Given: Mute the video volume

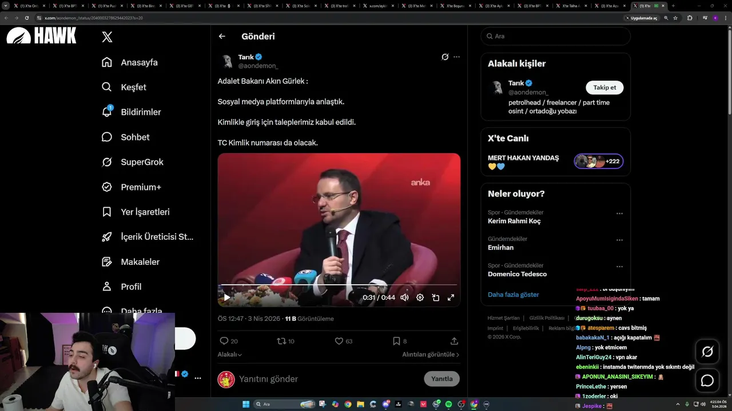Looking at the screenshot, I should pos(404,297).
